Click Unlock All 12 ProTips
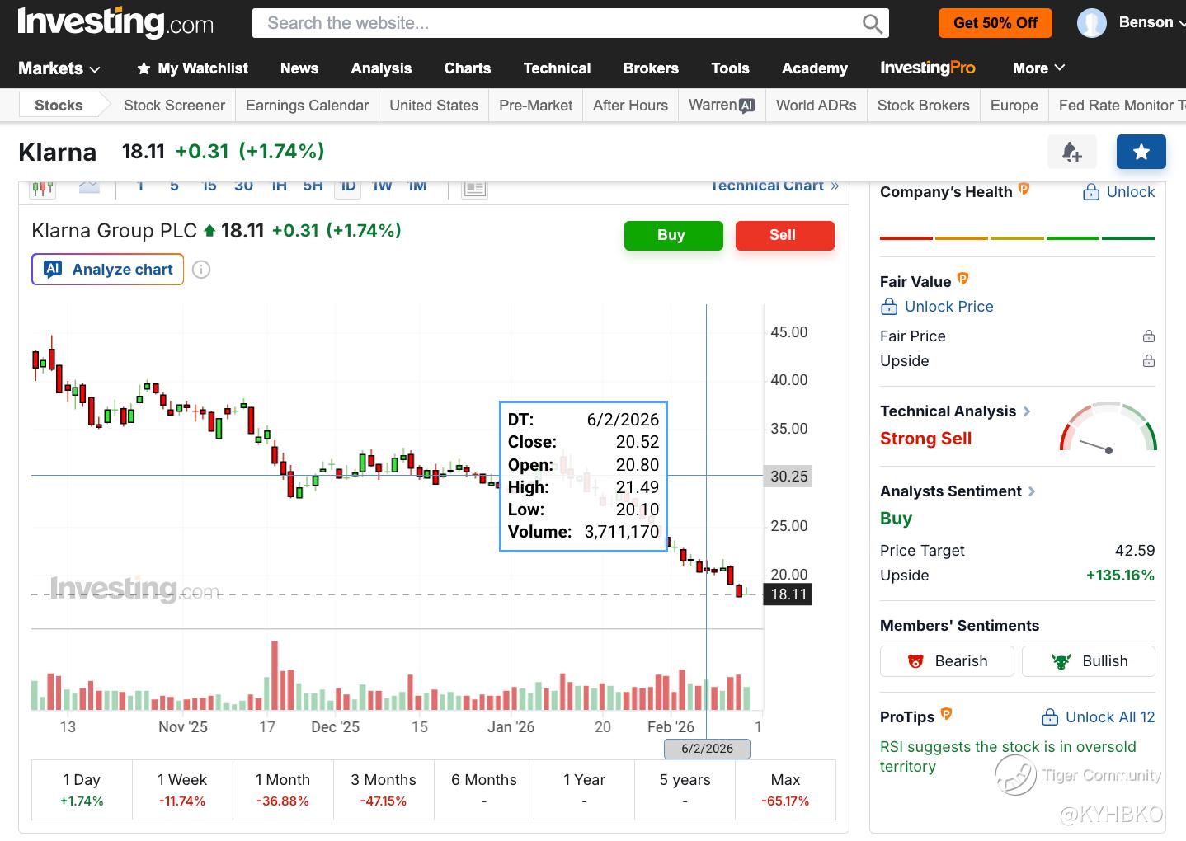Screen dimensions: 1186x841 (1098, 717)
